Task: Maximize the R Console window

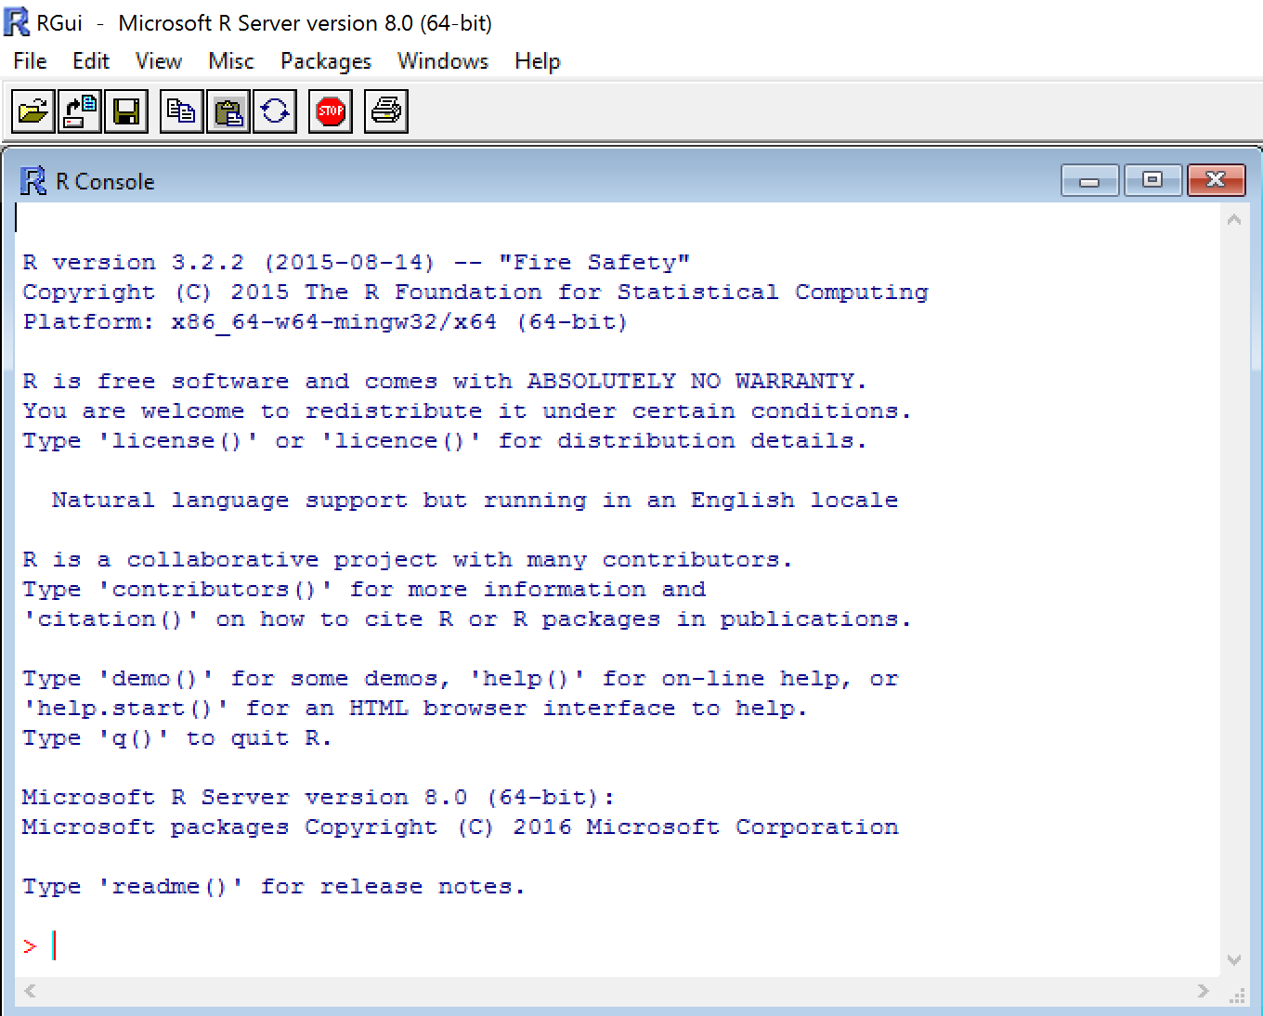Action: 1152,180
